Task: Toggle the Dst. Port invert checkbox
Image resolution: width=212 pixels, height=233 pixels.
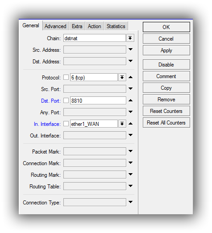Action: 66,100
